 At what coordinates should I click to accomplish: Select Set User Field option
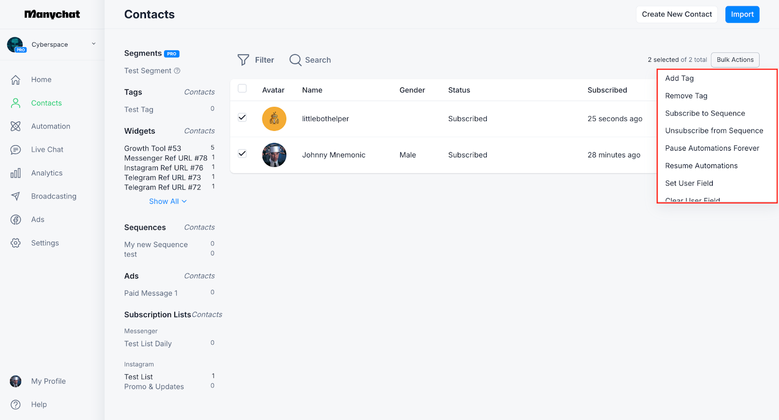tap(689, 183)
